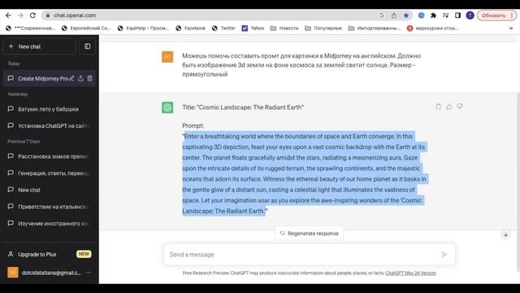Click the Title: Cosmic Landscape text
The height and width of the screenshot is (293, 520).
pyautogui.click(x=243, y=107)
